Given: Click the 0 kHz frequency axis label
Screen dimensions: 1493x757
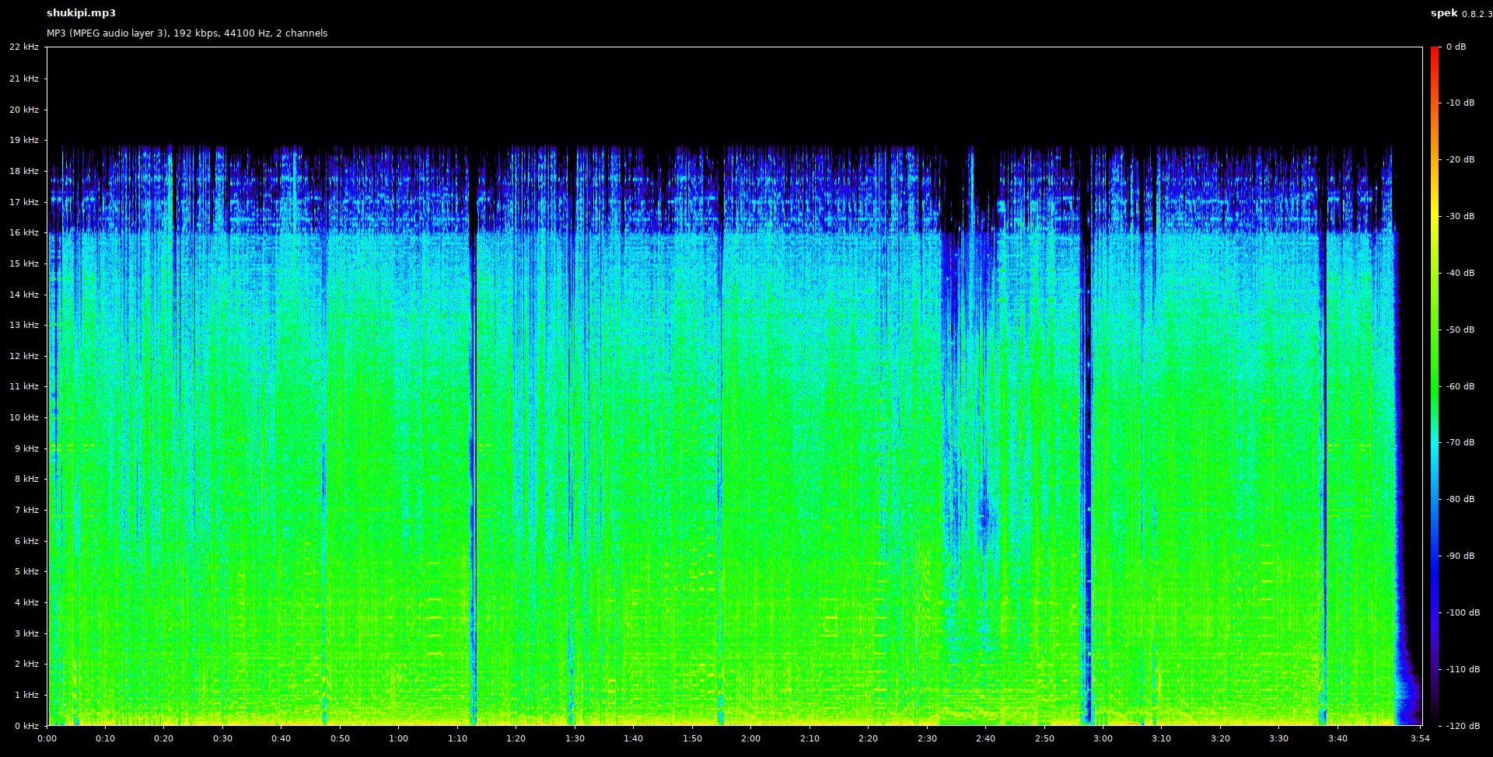Looking at the screenshot, I should pyautogui.click(x=26, y=726).
